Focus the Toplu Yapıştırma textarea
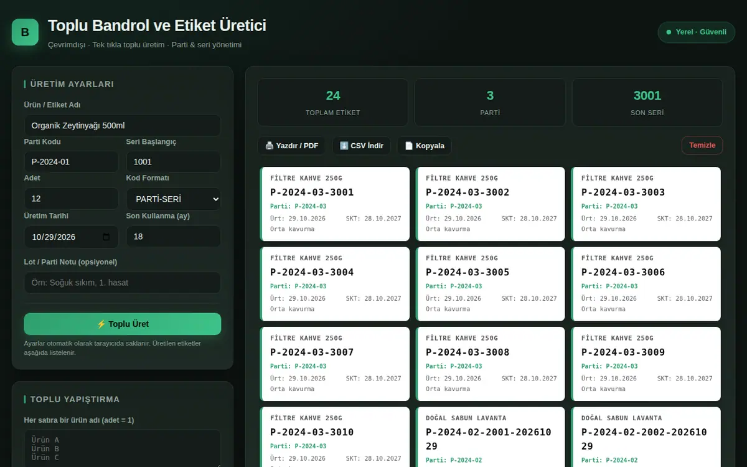Image resolution: width=747 pixels, height=467 pixels. point(123,448)
